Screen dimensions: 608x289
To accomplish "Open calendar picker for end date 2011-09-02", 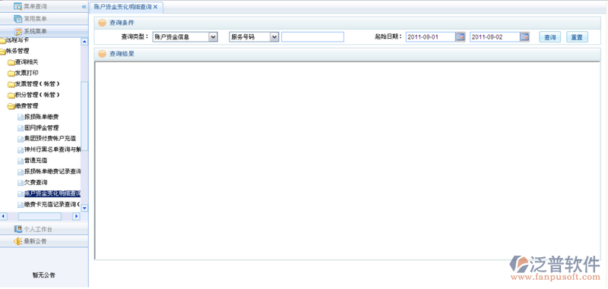I will [x=524, y=37].
